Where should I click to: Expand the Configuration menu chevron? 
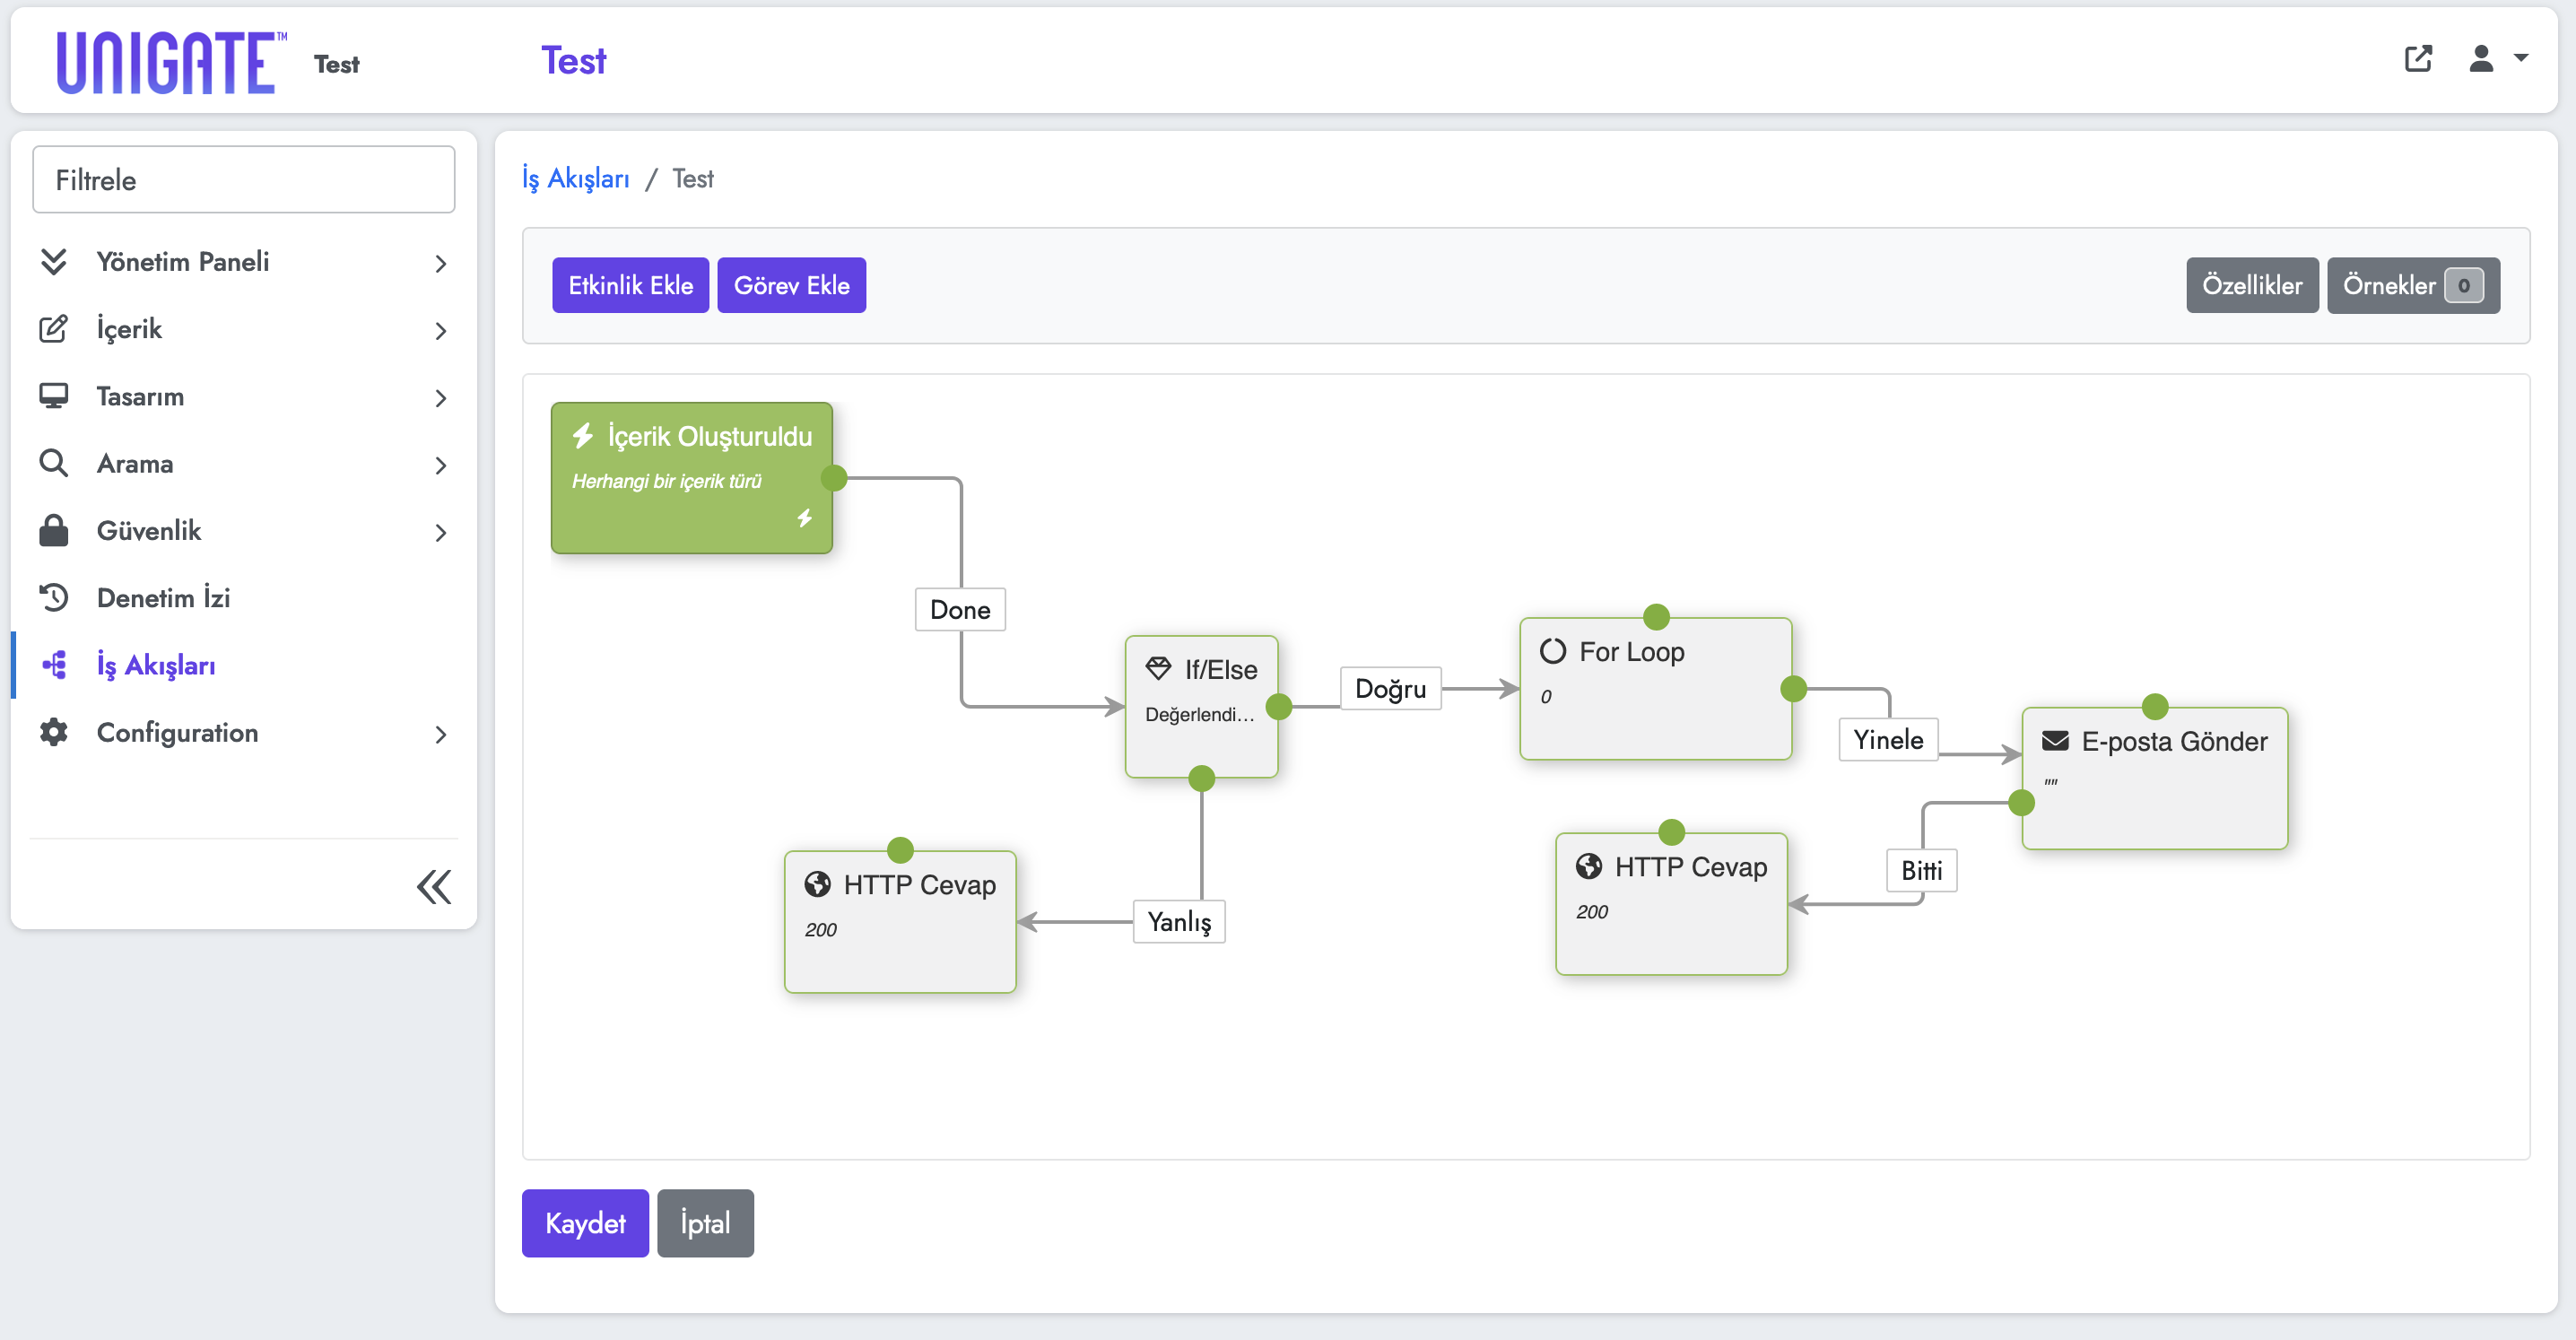(441, 734)
